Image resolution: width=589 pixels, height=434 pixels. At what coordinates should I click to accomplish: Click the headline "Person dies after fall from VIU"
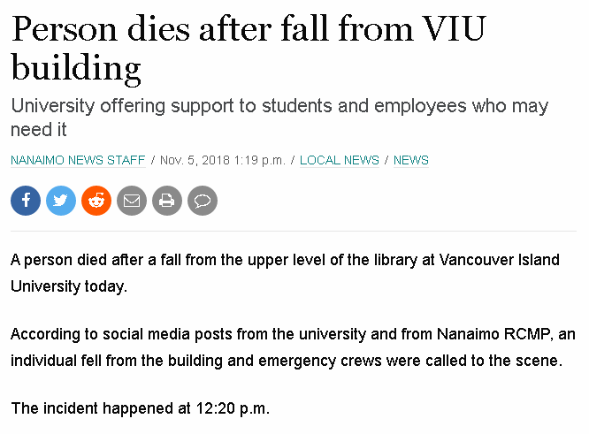(249, 28)
